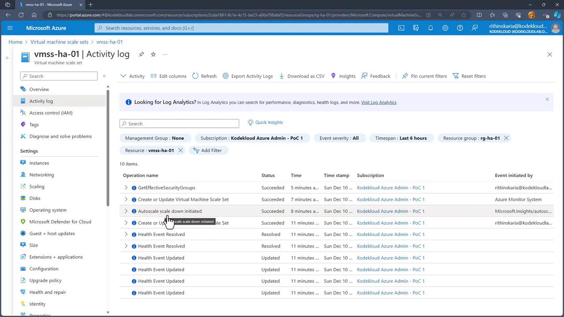Expand the GetEffectiveSecurityGroups row

click(126, 188)
